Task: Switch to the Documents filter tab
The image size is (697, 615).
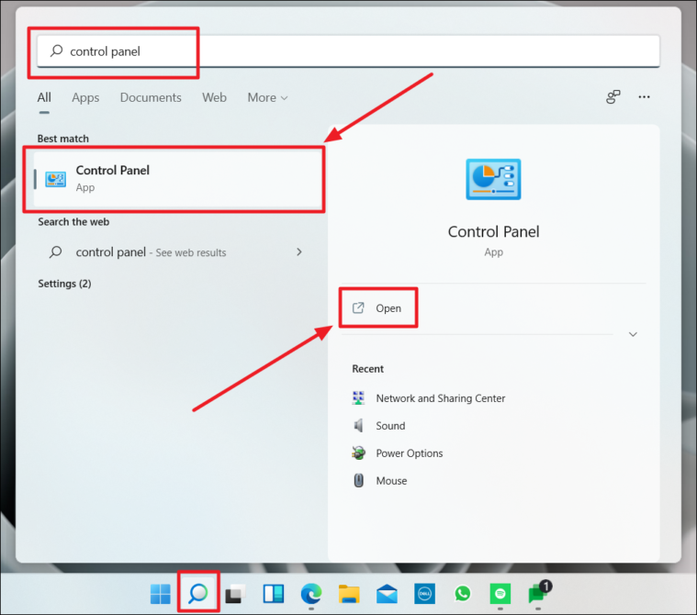Action: tap(151, 97)
